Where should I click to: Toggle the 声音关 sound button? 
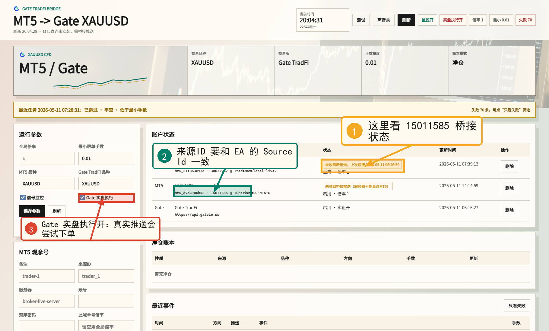pyautogui.click(x=384, y=20)
